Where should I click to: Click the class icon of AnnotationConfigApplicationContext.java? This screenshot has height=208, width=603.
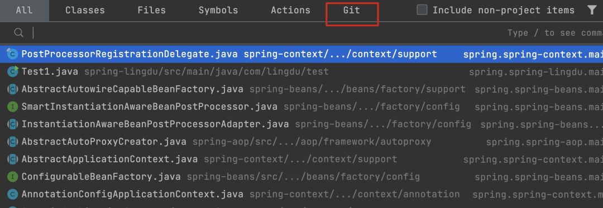click(x=13, y=194)
